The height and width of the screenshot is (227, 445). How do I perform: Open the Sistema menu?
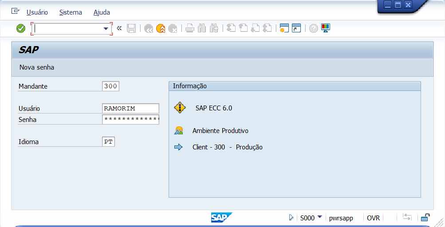(x=71, y=12)
